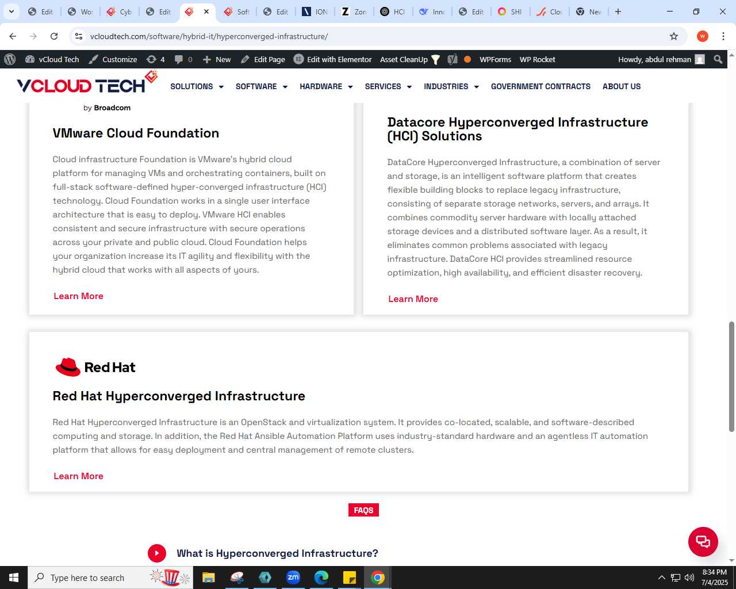The height and width of the screenshot is (589, 736).
Task: Switch to the Soft browser tab
Action: pyautogui.click(x=237, y=12)
